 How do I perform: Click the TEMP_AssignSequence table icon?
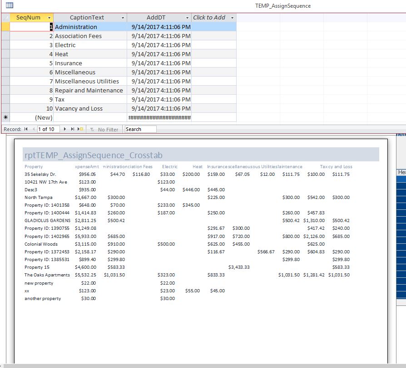point(10,5)
